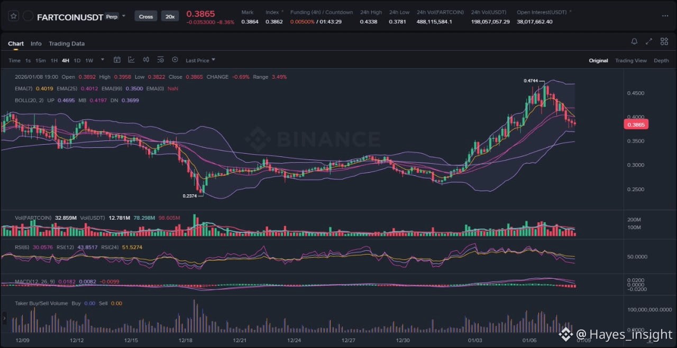
Task: Click the 01/06 date on time axis
Action: click(x=529, y=341)
